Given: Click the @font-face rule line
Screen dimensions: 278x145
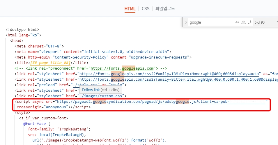Looking at the screenshot, I should [x=37, y=124].
